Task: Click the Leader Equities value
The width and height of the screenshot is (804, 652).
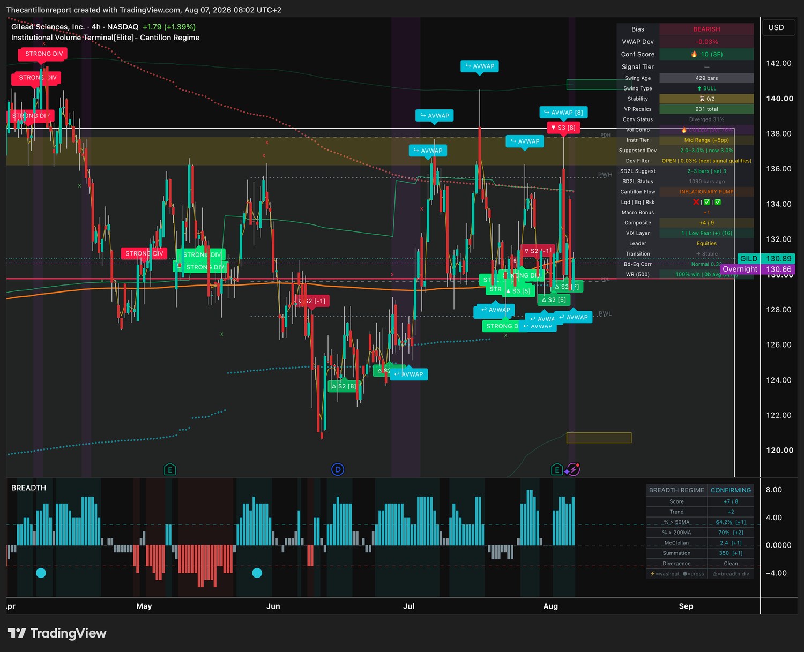Action: pos(706,243)
